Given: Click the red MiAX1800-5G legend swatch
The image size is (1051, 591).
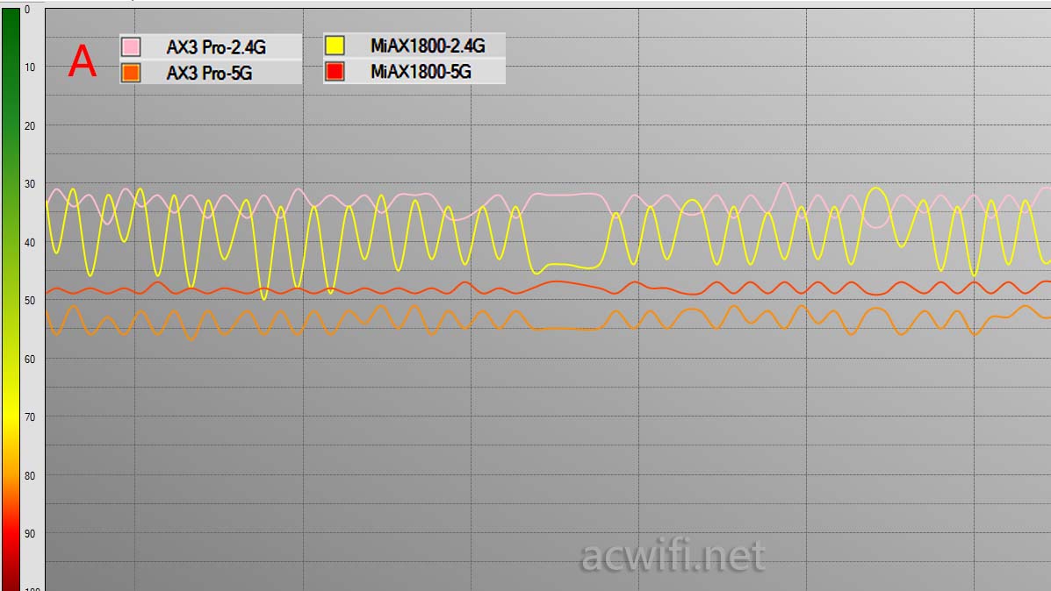Looking at the screenshot, I should (335, 71).
